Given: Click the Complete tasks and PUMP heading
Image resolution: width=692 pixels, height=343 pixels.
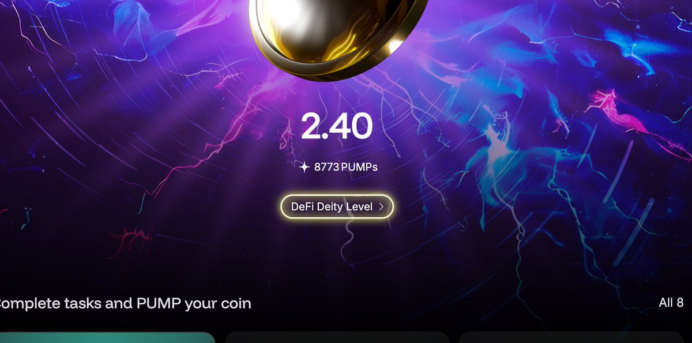Looking at the screenshot, I should pos(124,304).
